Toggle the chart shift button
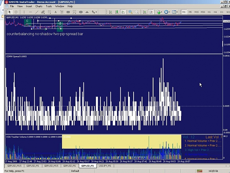The height and width of the screenshot is (173, 230). point(151,12)
